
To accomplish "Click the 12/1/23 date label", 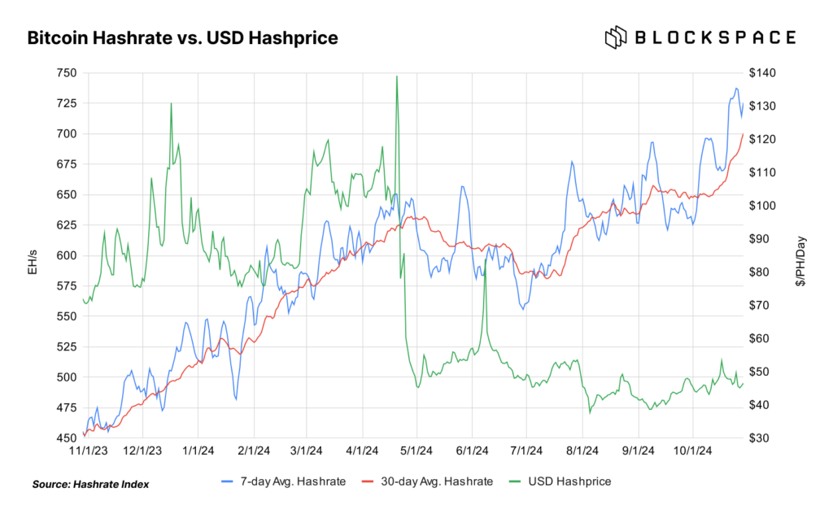I will click(142, 451).
